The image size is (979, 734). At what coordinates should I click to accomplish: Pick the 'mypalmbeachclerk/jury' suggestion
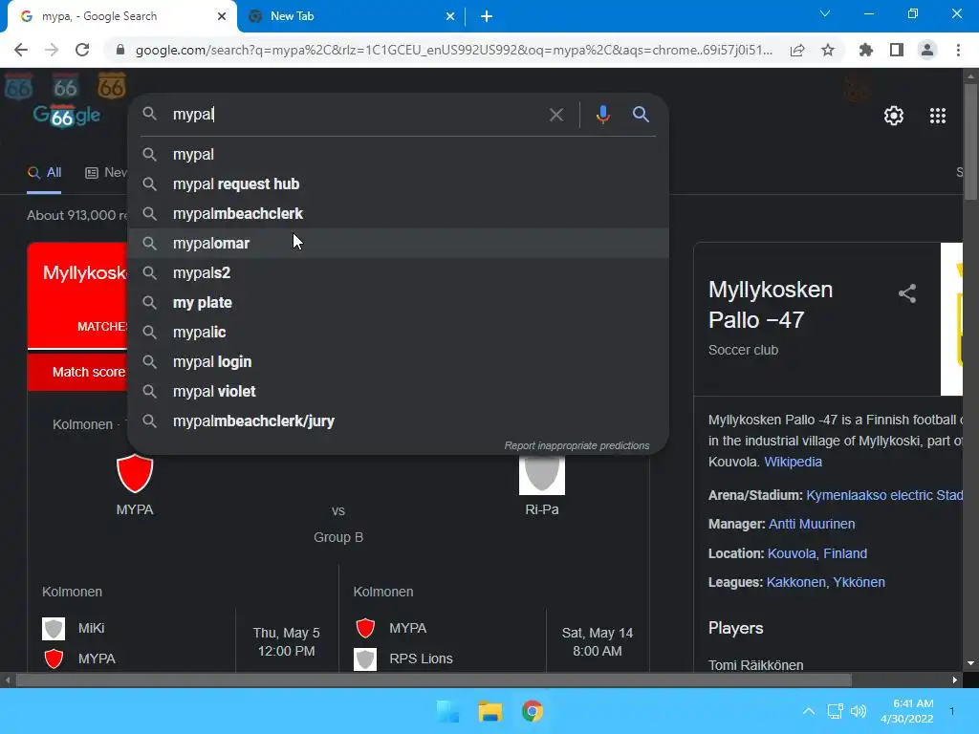point(398,421)
